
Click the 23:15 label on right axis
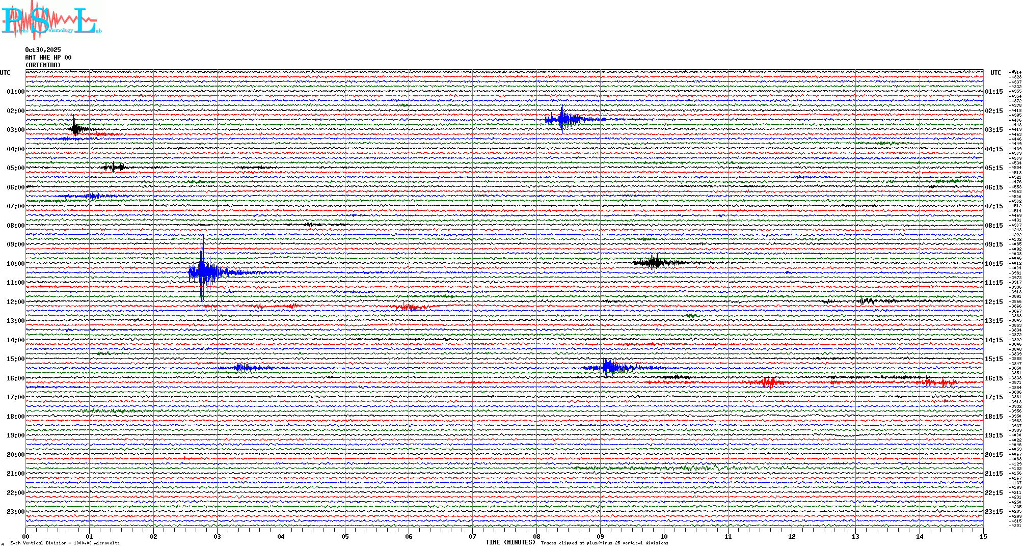pyautogui.click(x=993, y=512)
